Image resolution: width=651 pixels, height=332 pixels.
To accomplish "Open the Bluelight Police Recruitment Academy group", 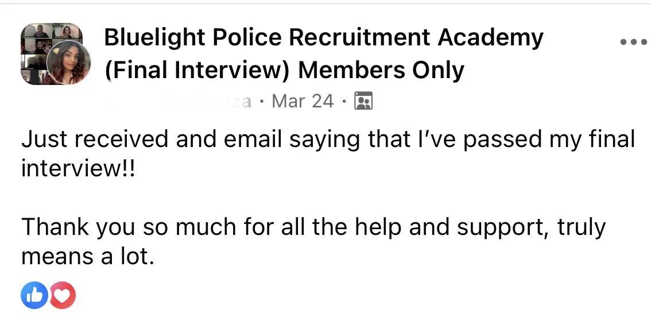I will click(323, 37).
